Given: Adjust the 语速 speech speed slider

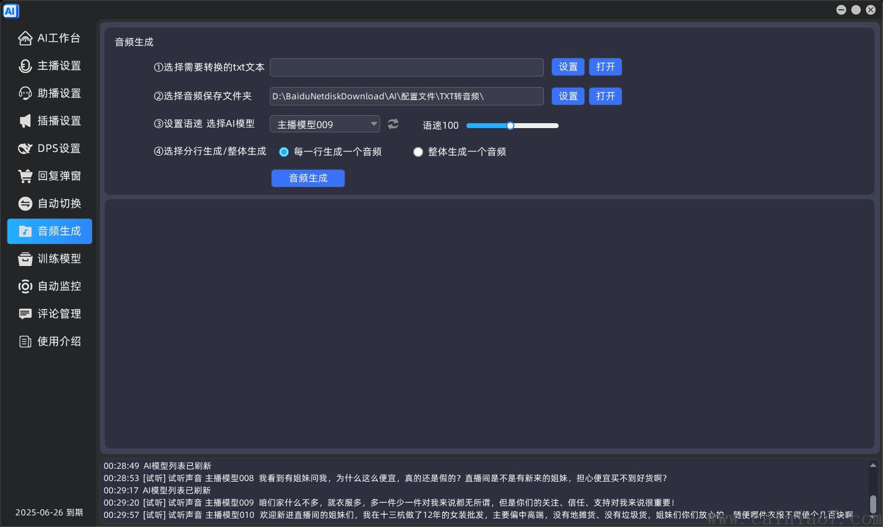Looking at the screenshot, I should point(511,125).
